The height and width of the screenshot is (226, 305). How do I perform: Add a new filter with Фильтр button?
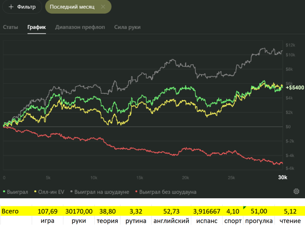pyautogui.click(x=22, y=7)
